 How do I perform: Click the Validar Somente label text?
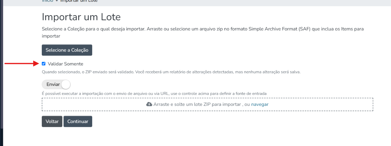[65, 64]
